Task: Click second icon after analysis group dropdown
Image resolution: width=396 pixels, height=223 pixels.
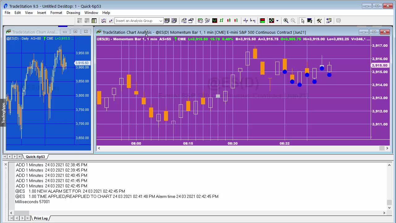Action: (174, 21)
